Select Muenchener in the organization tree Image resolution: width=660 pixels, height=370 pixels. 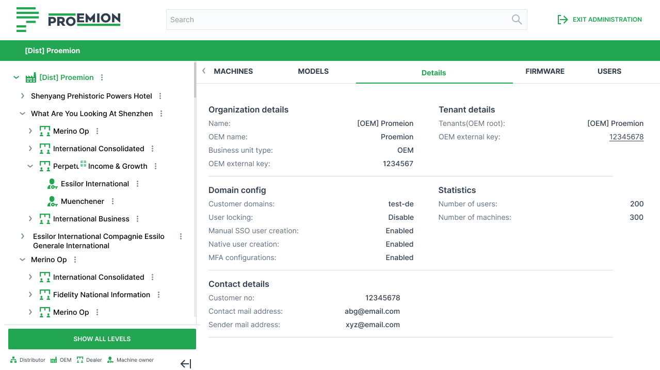click(x=83, y=201)
